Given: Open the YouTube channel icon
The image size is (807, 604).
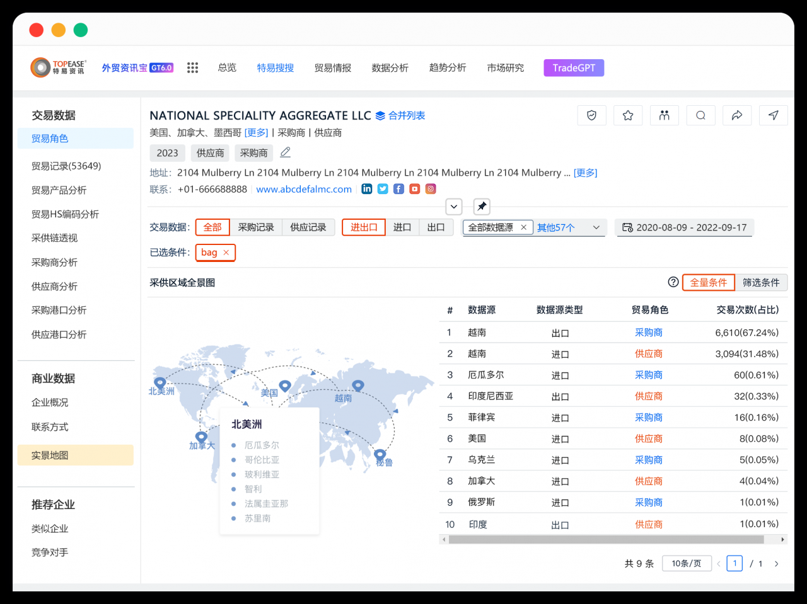Looking at the screenshot, I should pyautogui.click(x=414, y=189).
